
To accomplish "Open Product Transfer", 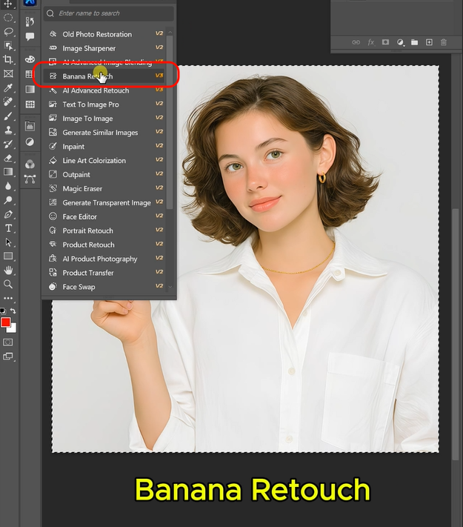I will pyautogui.click(x=106, y=273).
